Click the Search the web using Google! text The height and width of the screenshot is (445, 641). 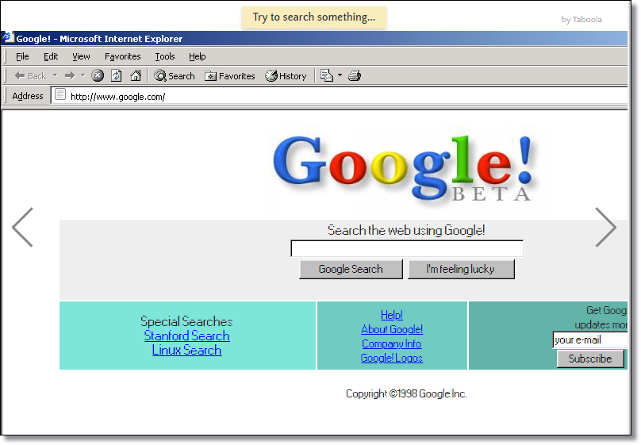[406, 230]
